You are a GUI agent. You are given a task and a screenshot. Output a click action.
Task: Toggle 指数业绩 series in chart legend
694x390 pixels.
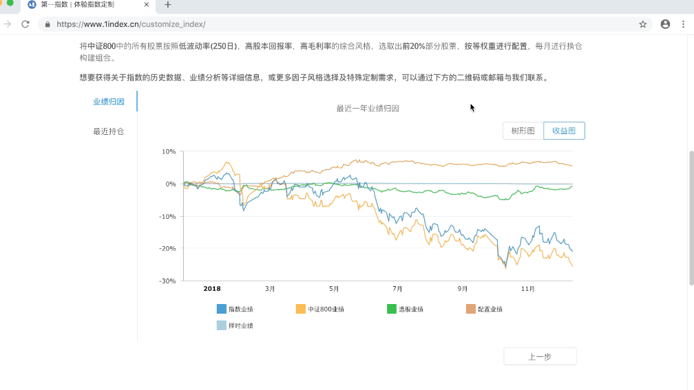coord(235,310)
